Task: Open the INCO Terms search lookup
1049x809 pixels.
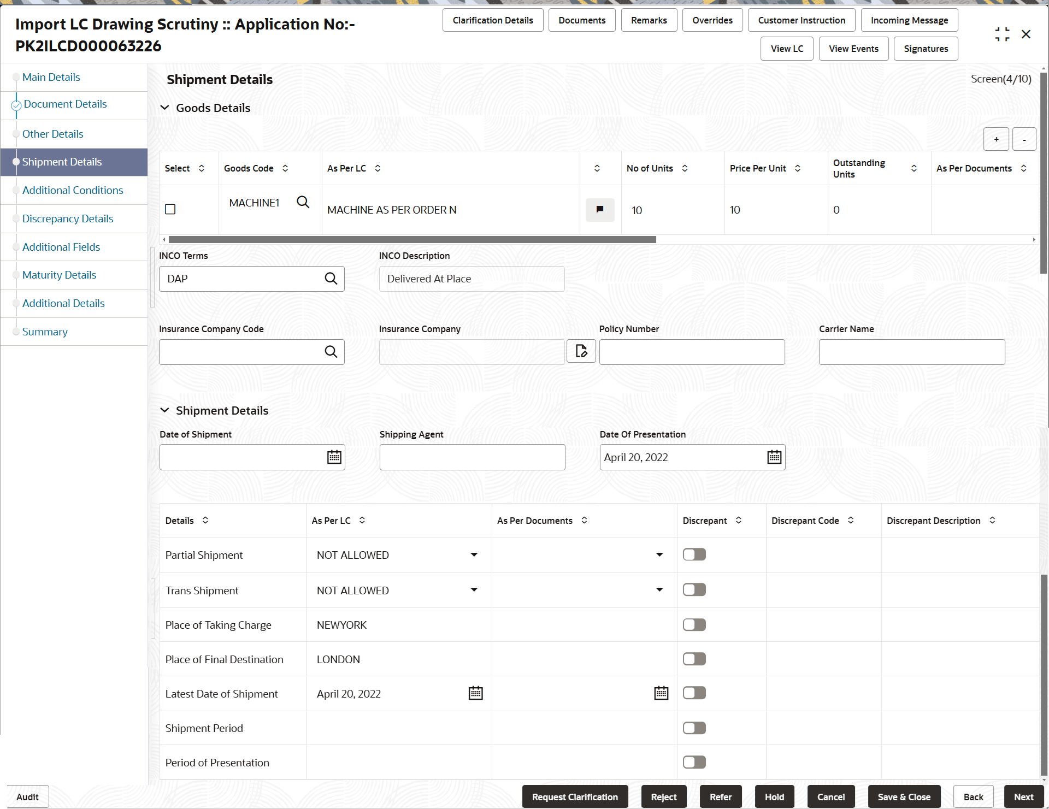Action: (x=331, y=279)
